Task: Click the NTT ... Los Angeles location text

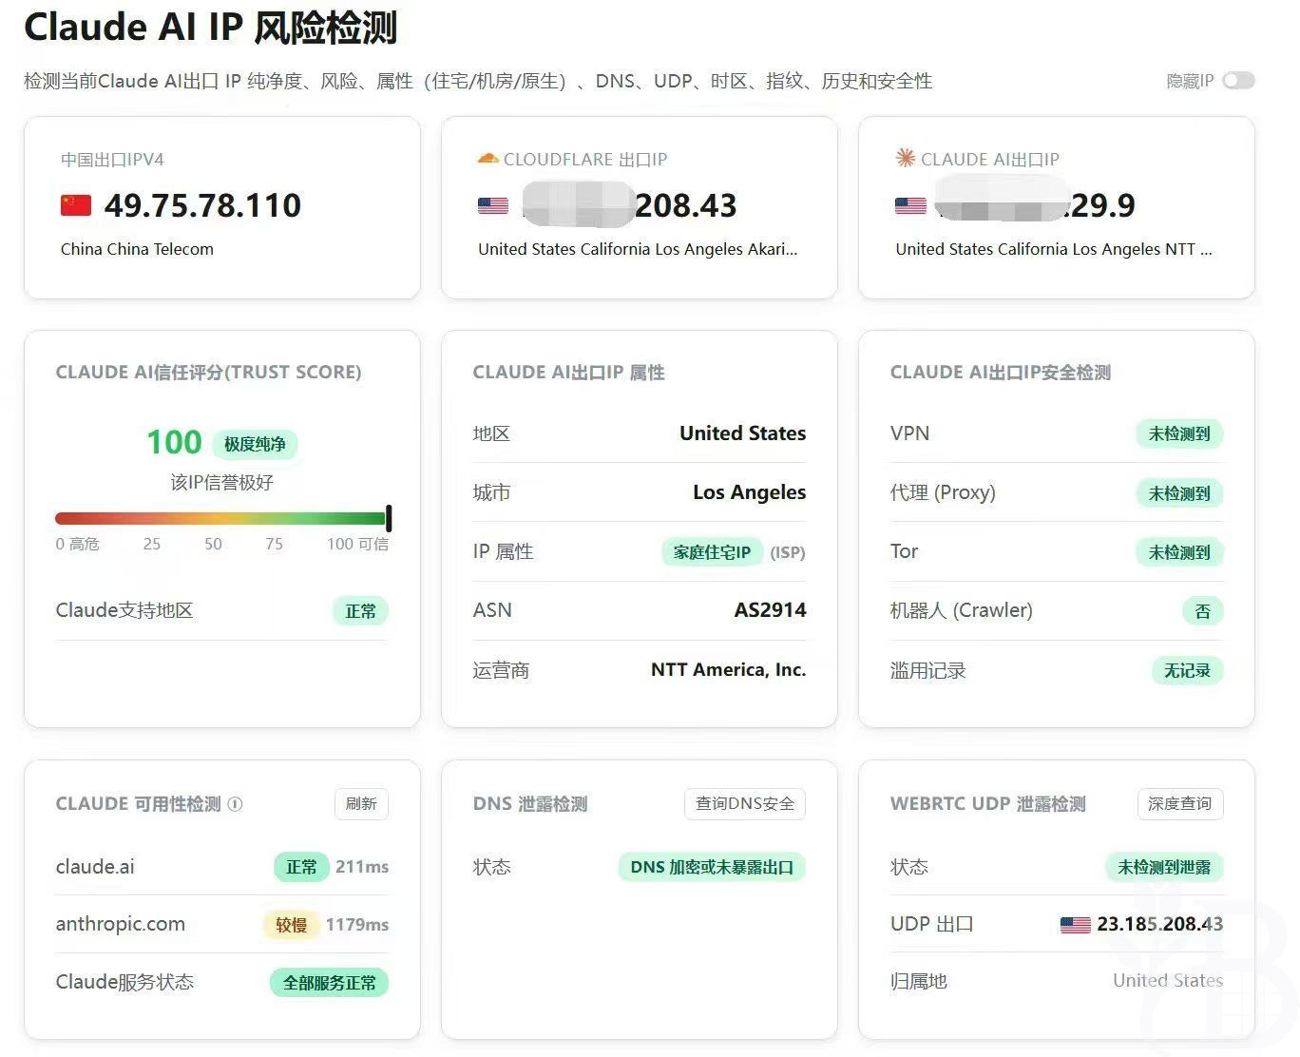Action: pos(1054,249)
